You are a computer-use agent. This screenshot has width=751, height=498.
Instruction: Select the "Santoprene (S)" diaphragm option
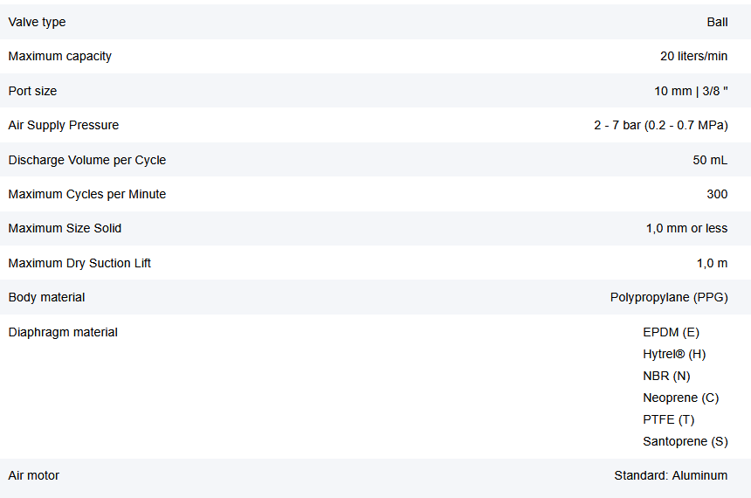click(x=685, y=441)
